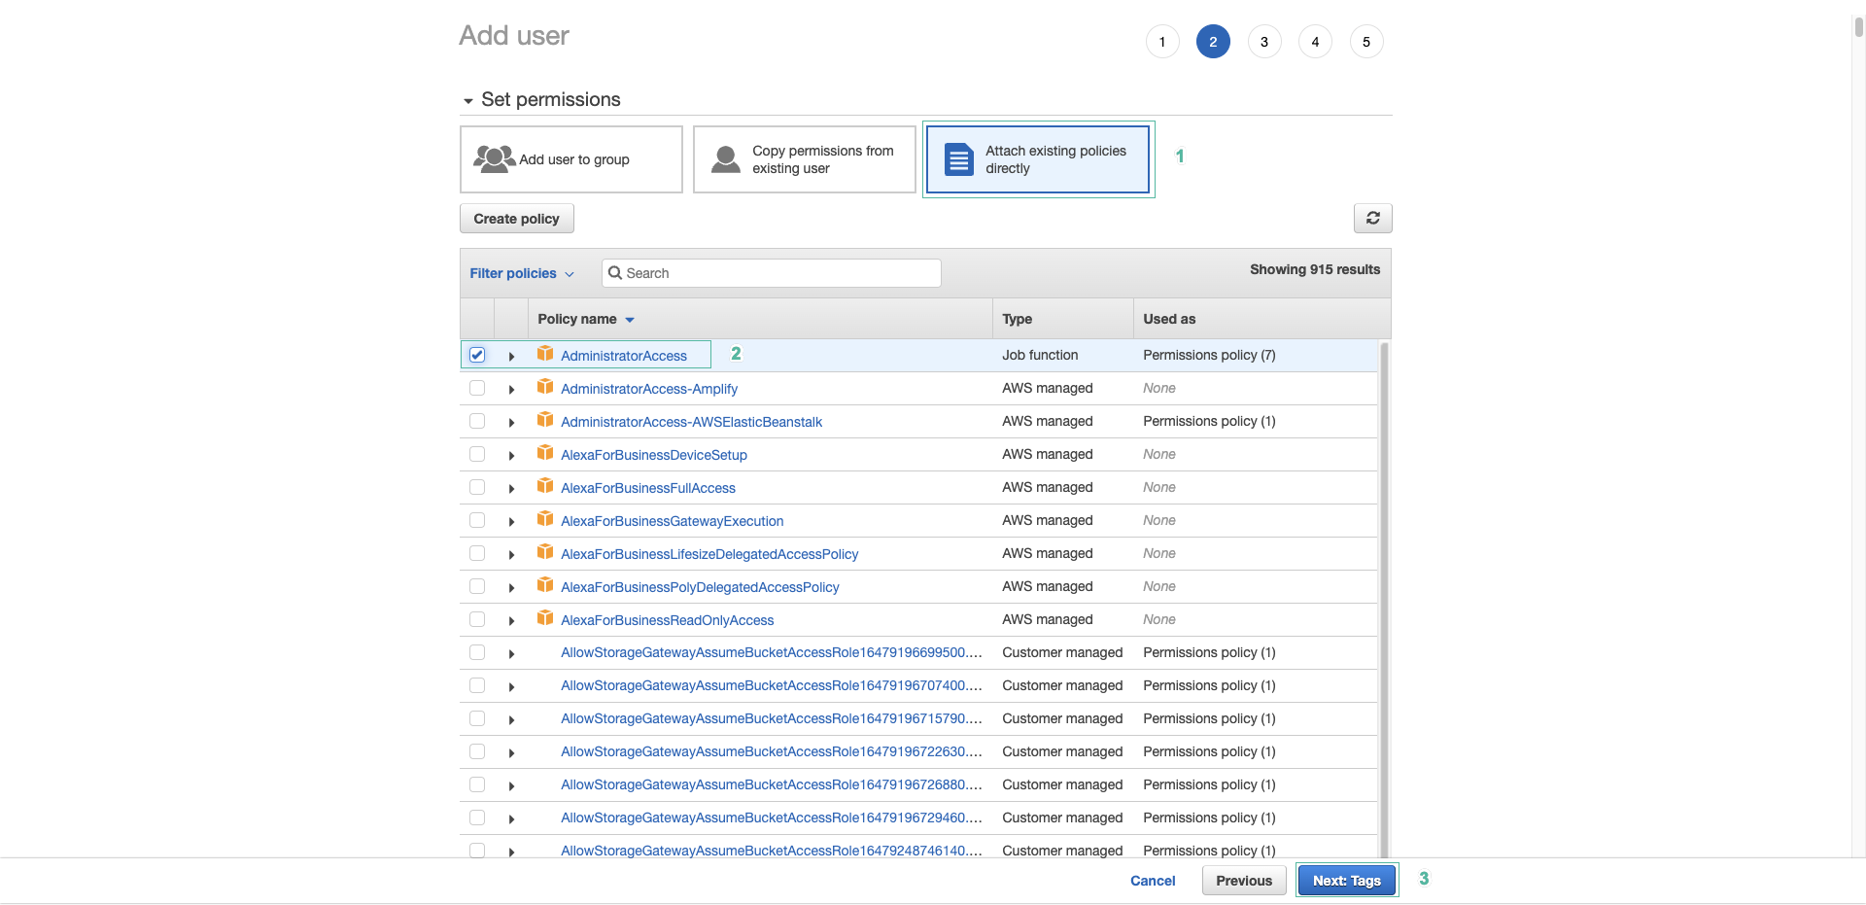Go to wizard step 5
The height and width of the screenshot is (905, 1866).
click(x=1366, y=42)
